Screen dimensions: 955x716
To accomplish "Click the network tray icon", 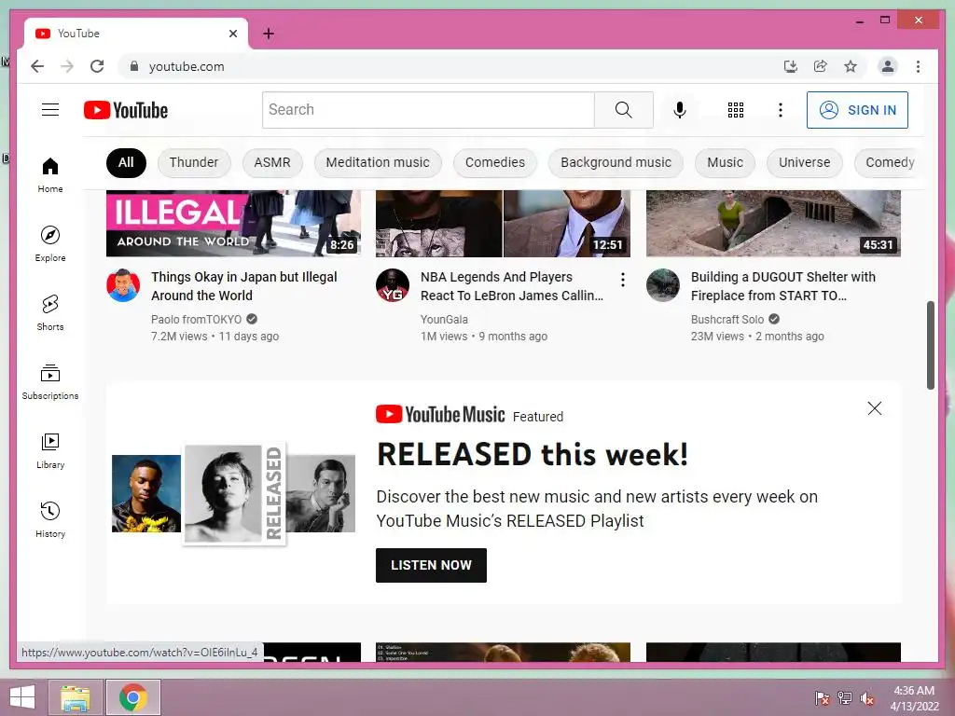I will point(845,698).
